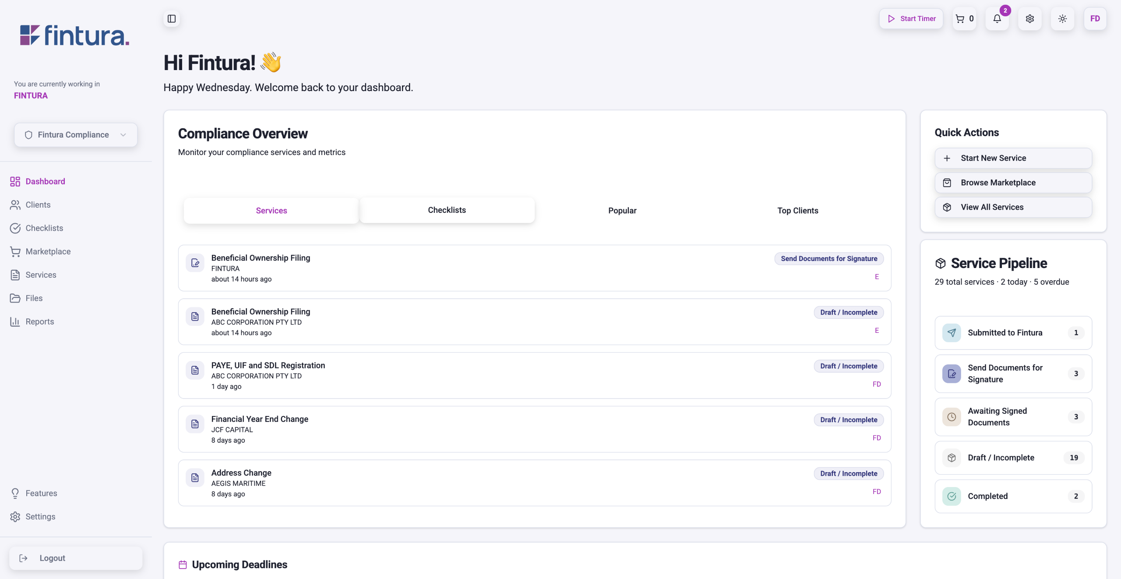Switch to the Checklists tab
Screen dimensions: 1121x579
coord(447,210)
